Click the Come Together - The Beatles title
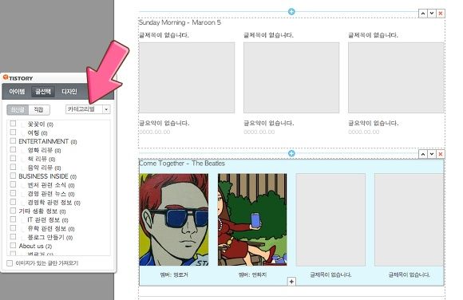Screen dimensions: 463x300 182,164
